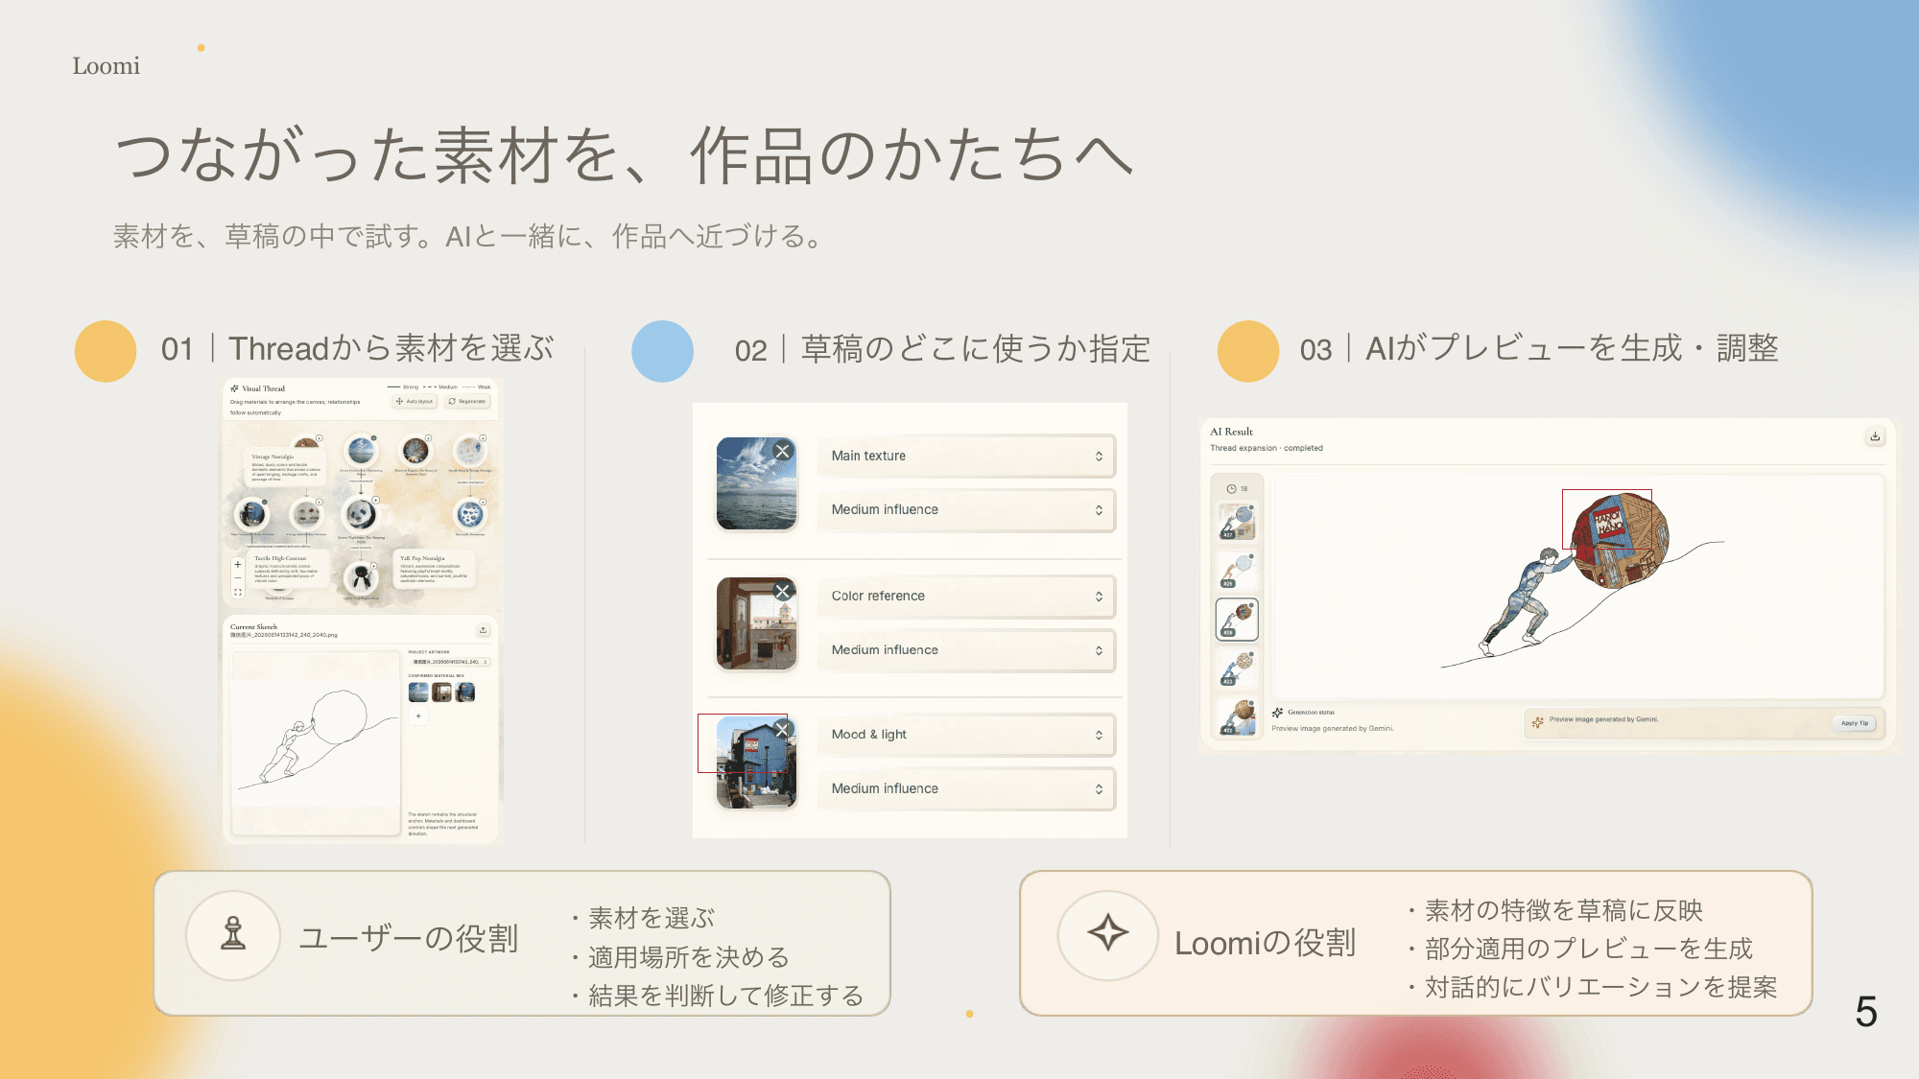
Task: Open the Main texture dropdown
Action: click(966, 457)
